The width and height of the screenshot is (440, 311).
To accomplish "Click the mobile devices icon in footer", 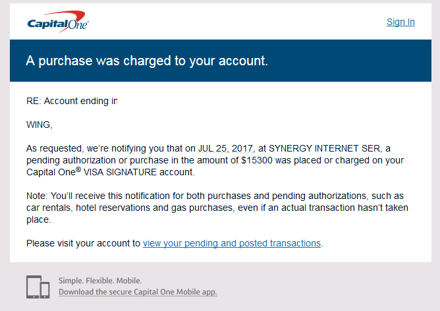I will 38,287.
